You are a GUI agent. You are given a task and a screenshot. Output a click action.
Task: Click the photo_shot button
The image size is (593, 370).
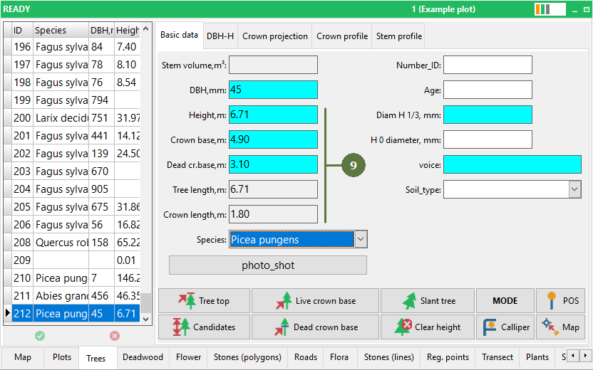click(268, 265)
